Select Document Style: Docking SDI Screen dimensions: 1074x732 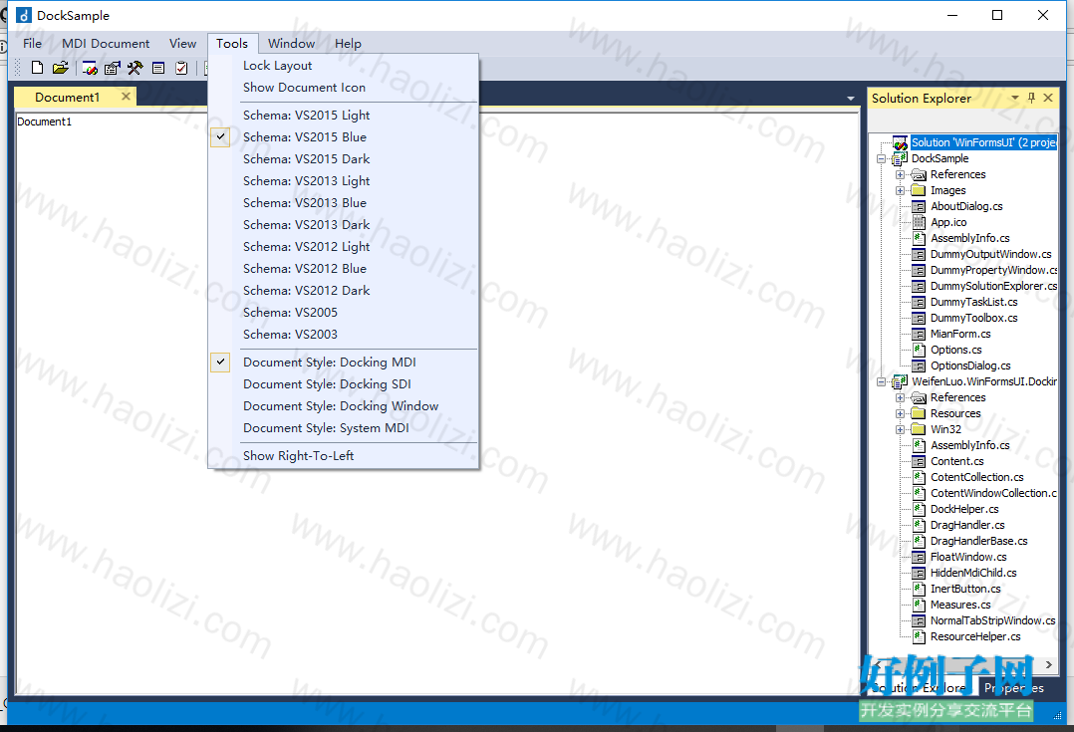[x=343, y=384]
